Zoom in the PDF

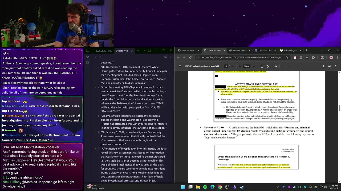click(x=254, y=66)
